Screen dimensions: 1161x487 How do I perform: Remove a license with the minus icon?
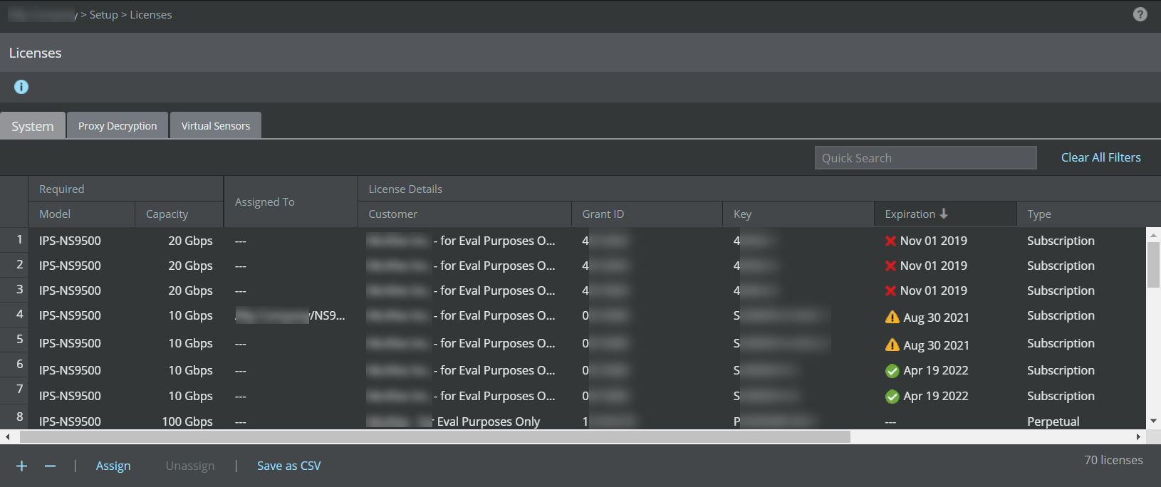point(50,466)
